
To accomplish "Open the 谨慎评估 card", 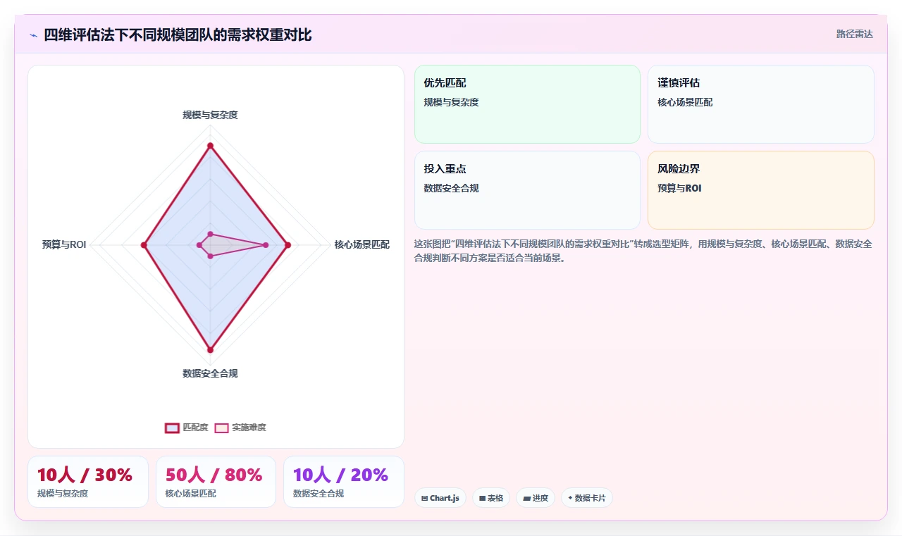I will (761, 104).
